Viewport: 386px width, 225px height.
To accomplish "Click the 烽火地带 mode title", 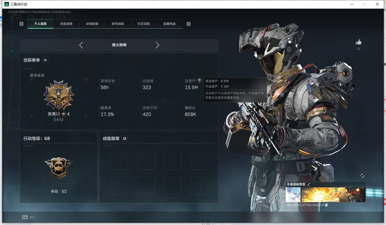I will pos(119,45).
